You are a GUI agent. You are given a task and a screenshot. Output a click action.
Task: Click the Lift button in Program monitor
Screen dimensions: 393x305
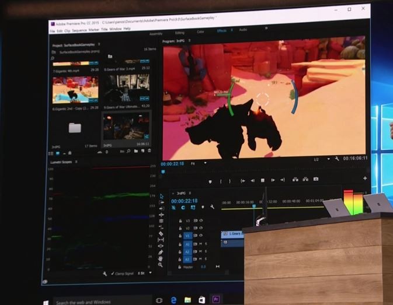295,180
